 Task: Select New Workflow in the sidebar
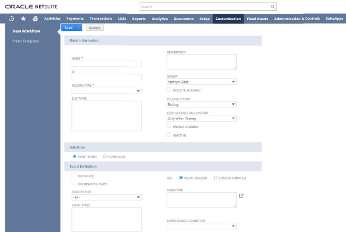26,31
